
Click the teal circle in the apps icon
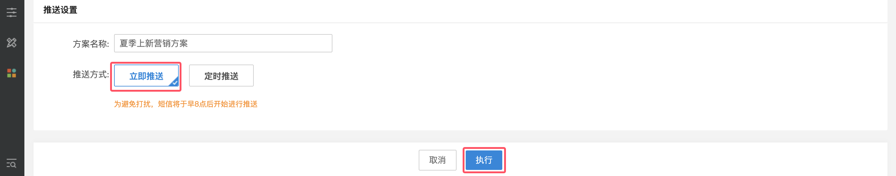pyautogui.click(x=14, y=71)
